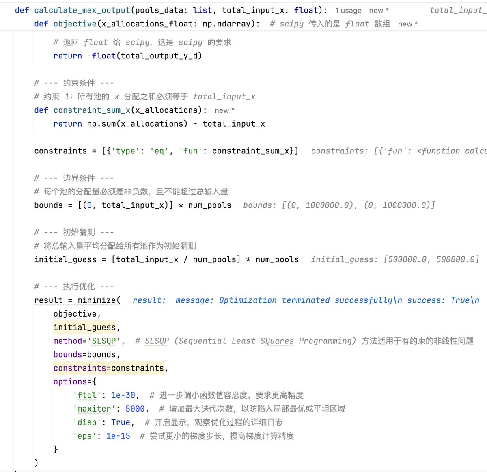
Task: Click the "new *" hint after objective definition
Action: [407, 24]
